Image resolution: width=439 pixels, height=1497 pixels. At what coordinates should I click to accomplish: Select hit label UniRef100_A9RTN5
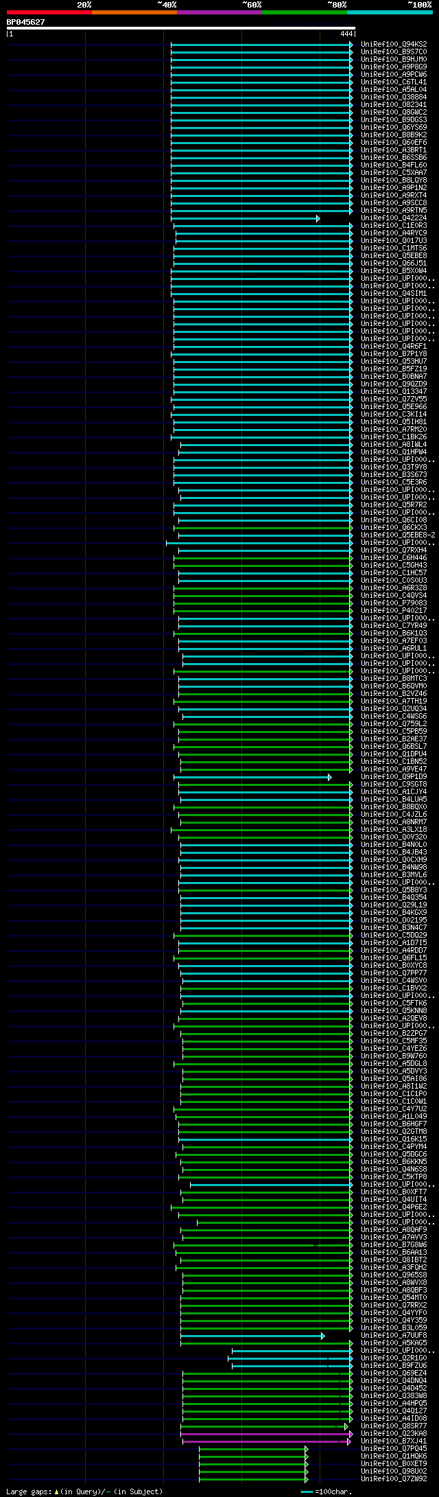(394, 210)
